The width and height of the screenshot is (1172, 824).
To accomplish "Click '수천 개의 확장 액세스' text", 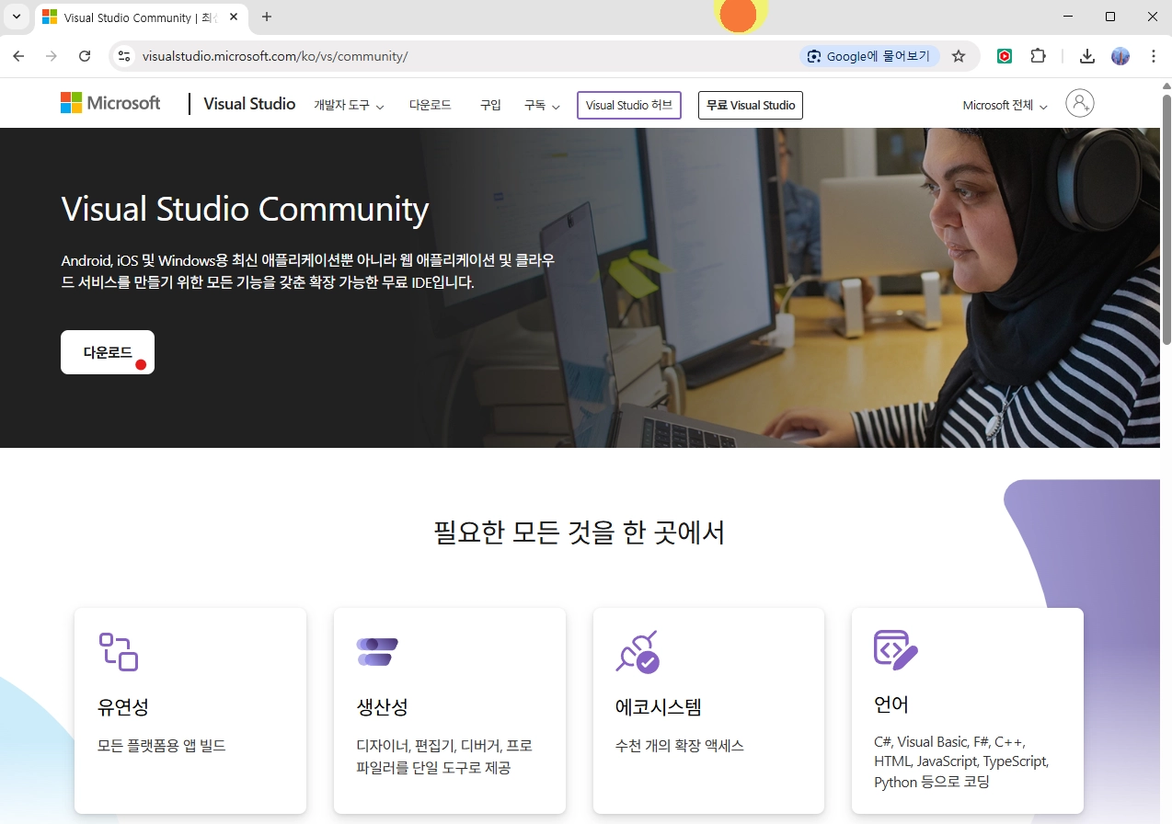I will click(680, 746).
